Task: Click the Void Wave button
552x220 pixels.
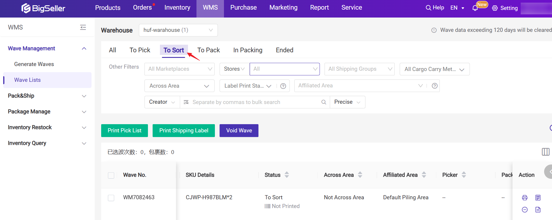Action: (x=239, y=131)
